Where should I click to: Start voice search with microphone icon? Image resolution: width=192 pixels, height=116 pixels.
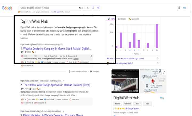click(93, 8)
